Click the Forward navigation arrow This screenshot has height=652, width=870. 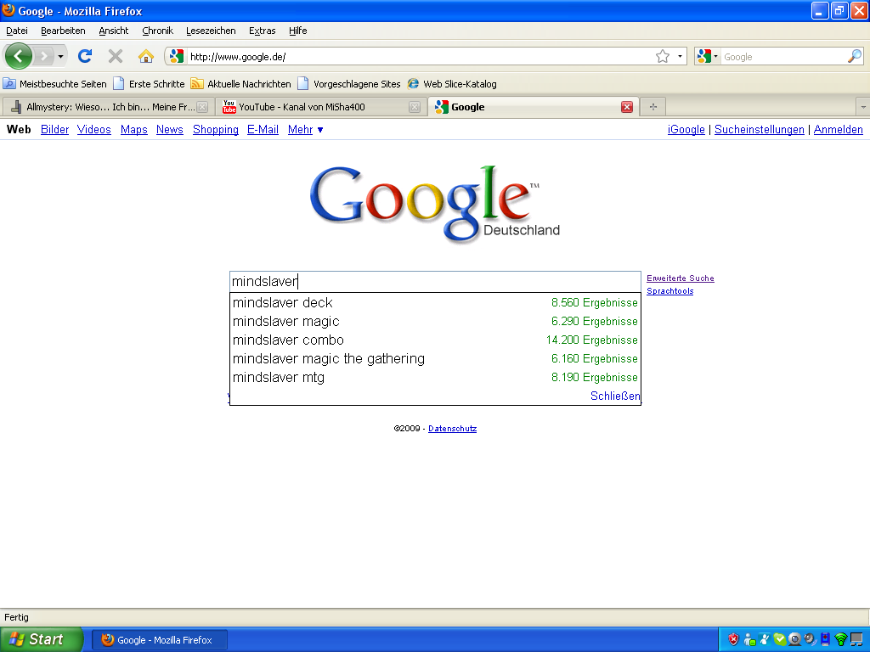pyautogui.click(x=44, y=56)
